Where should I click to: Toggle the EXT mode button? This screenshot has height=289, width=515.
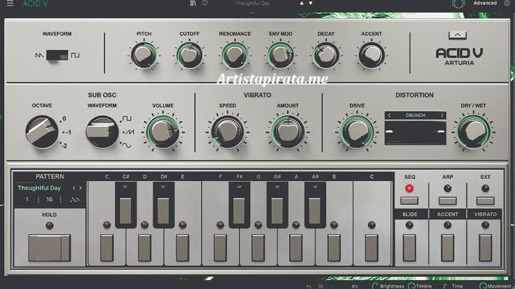click(485, 201)
